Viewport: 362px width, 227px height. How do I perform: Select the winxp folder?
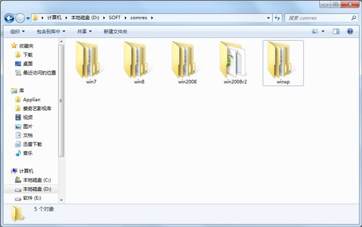point(283,63)
